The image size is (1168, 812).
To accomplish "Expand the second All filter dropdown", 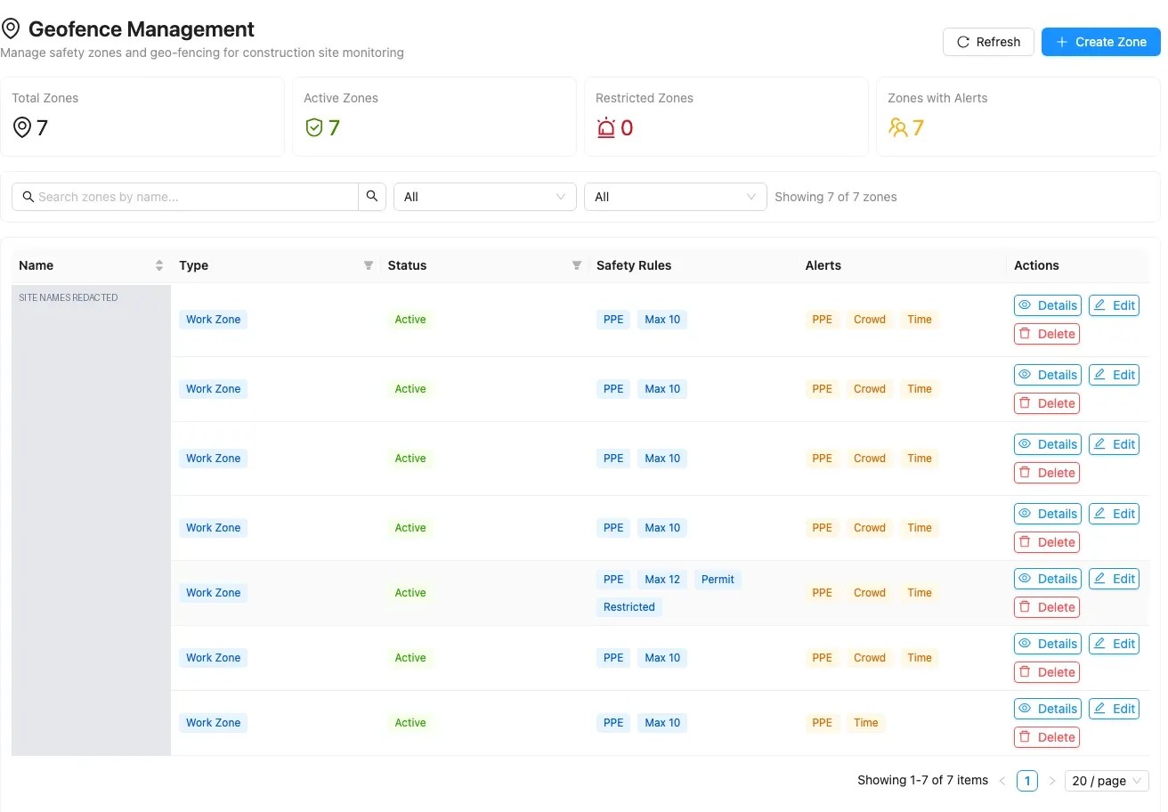I will 676,197.
